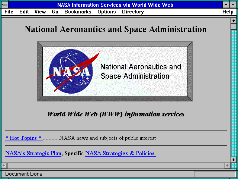238x179 pixels.
Task: Click the horizontal scrollbar right arrow
Action: (227, 166)
